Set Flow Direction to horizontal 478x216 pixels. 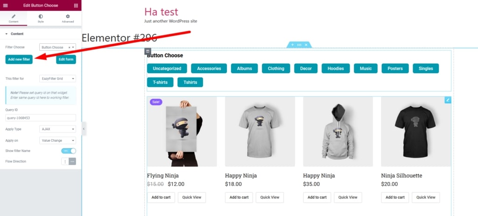(72, 161)
